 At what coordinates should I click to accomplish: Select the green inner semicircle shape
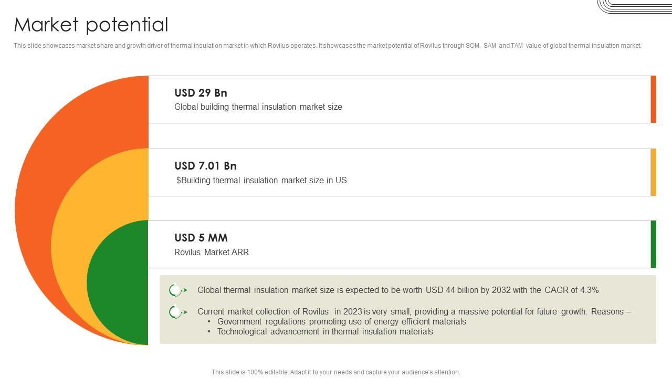point(118,283)
